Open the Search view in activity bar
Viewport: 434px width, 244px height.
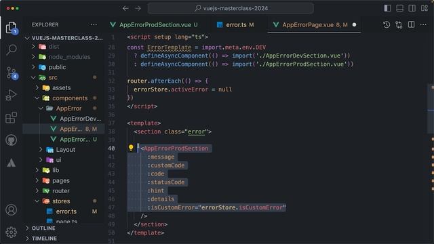[12, 49]
